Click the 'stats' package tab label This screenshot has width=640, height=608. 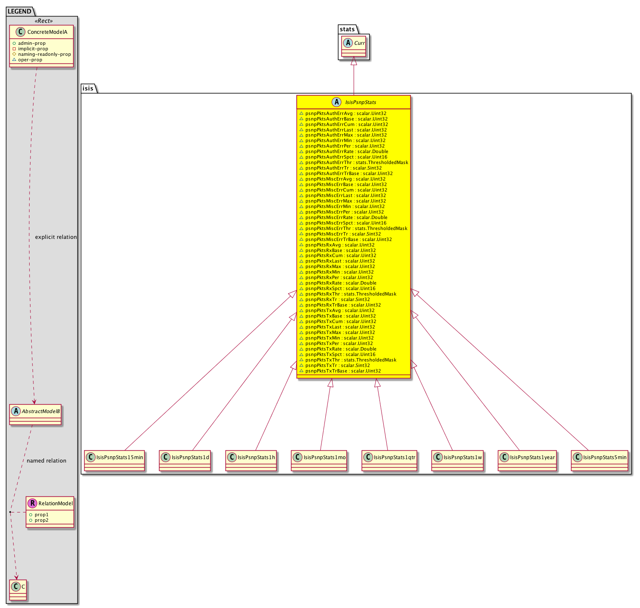click(x=347, y=29)
